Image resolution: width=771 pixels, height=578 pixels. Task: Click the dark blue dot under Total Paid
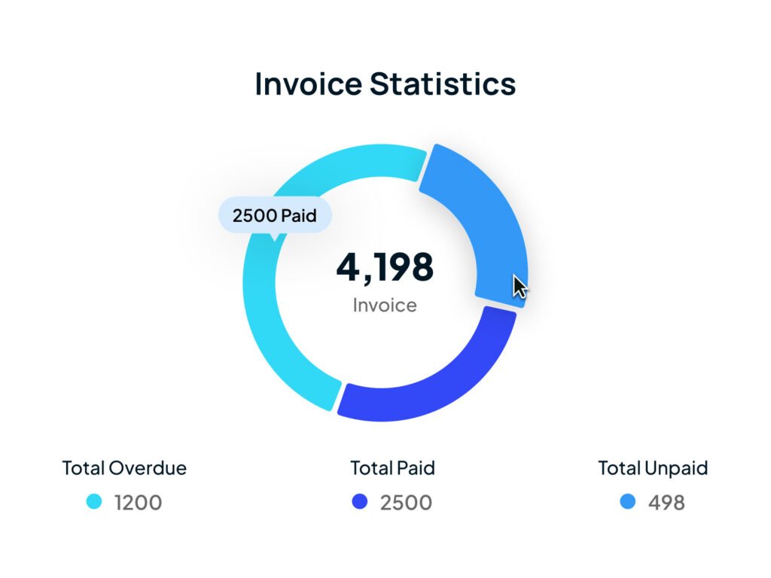360,502
